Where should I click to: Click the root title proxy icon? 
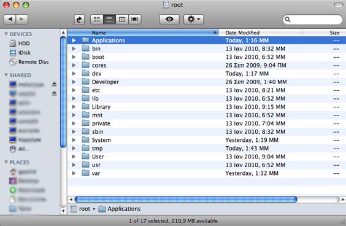[x=166, y=5]
